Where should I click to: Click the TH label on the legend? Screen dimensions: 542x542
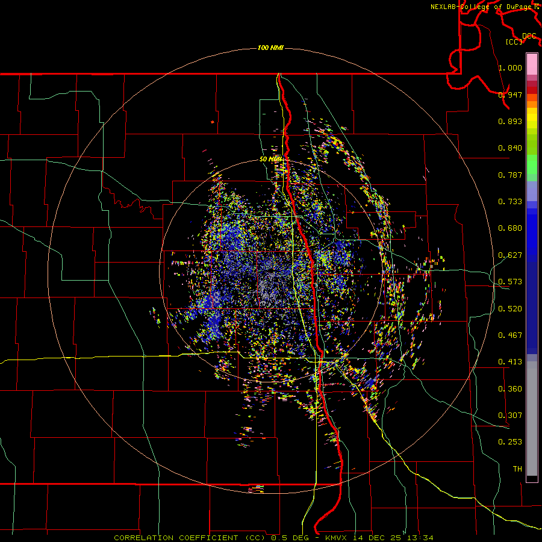click(x=517, y=469)
